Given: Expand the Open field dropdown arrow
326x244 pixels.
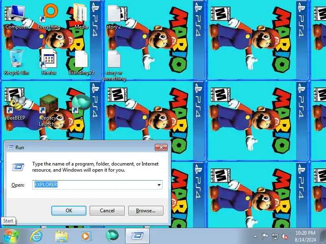Looking at the screenshot, I should [159, 185].
